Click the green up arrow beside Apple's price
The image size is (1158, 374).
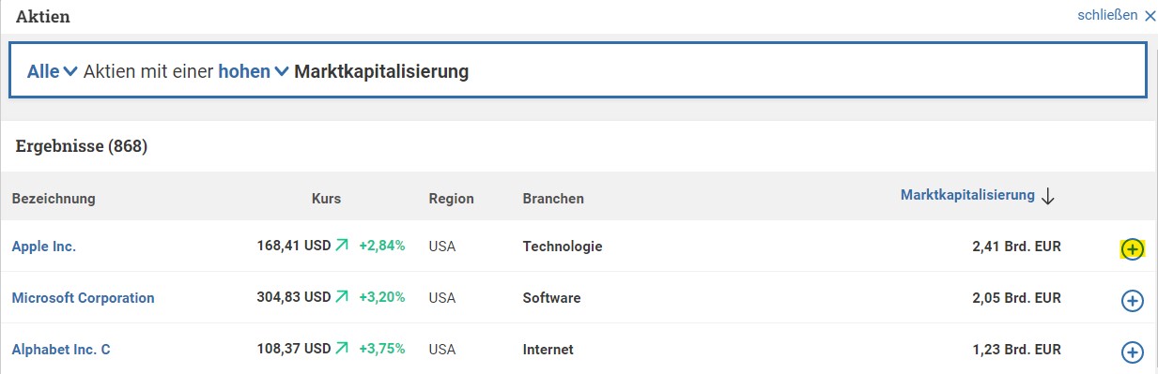click(342, 246)
